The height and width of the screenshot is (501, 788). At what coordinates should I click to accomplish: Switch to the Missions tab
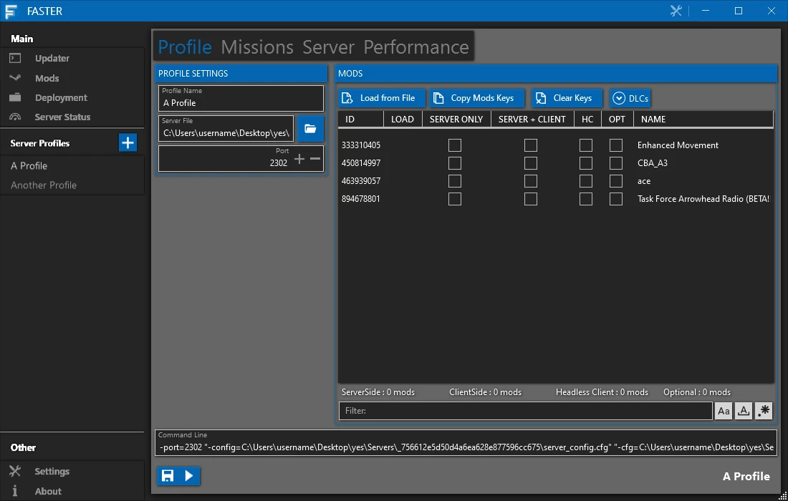[257, 47]
